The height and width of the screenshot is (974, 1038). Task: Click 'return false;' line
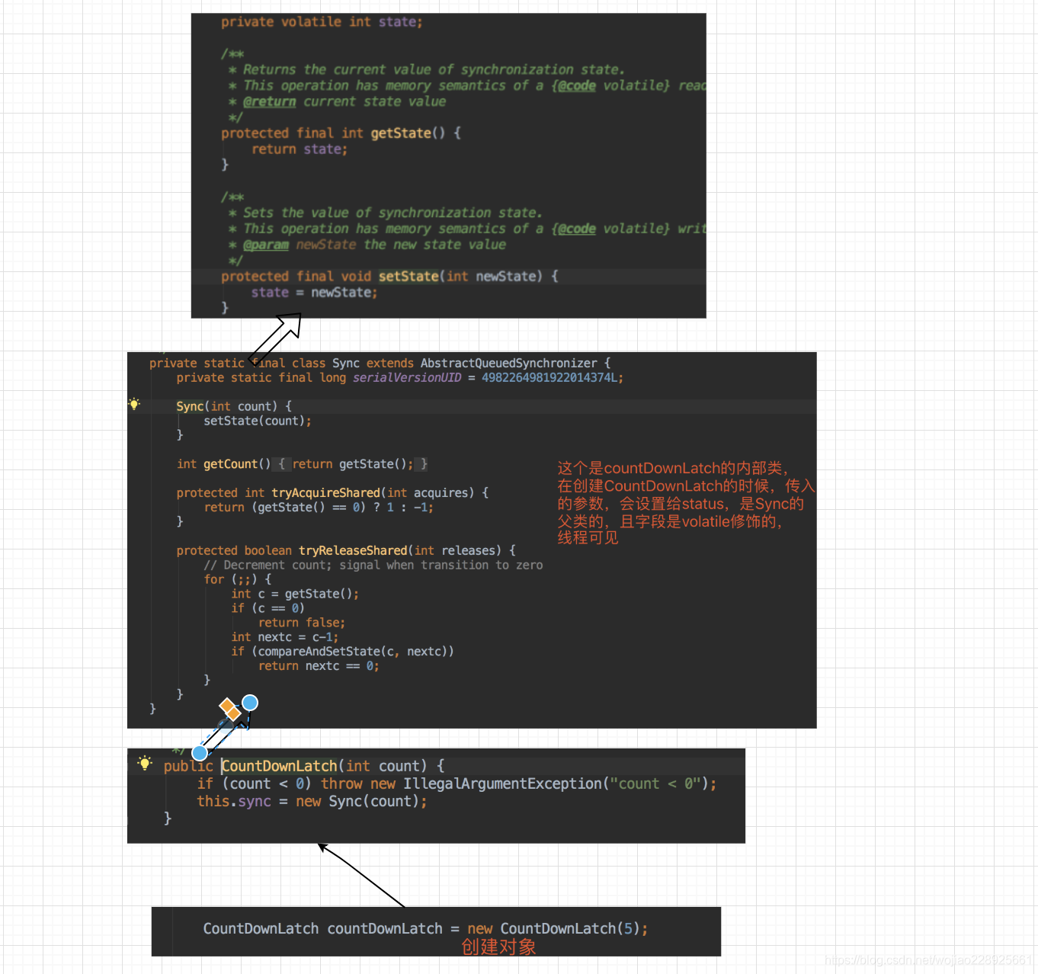[x=302, y=623]
